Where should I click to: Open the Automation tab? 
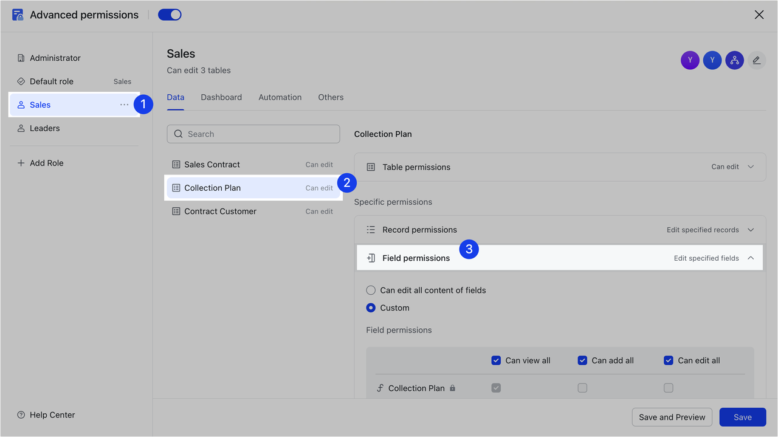(280, 97)
